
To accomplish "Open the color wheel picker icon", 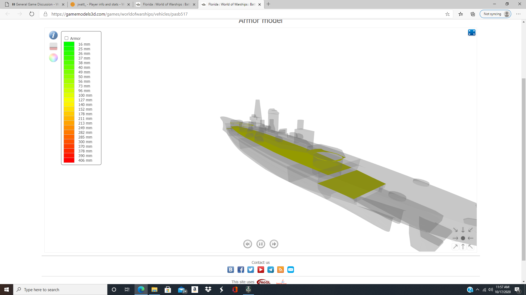I will (53, 58).
